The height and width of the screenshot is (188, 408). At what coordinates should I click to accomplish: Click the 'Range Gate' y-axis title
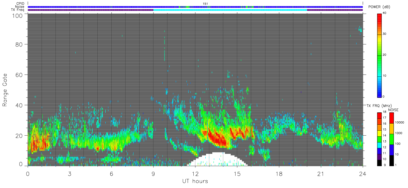click(5, 90)
